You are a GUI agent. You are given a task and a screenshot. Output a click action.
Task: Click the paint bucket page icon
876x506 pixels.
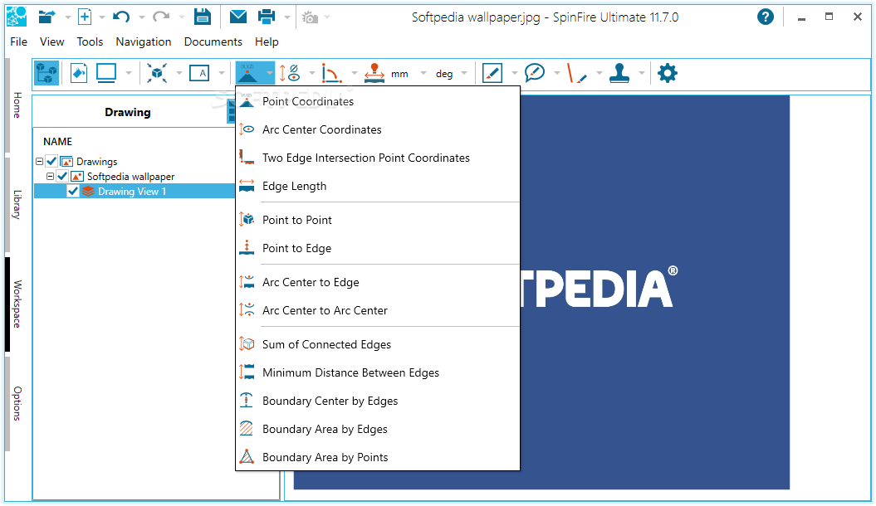pos(79,73)
